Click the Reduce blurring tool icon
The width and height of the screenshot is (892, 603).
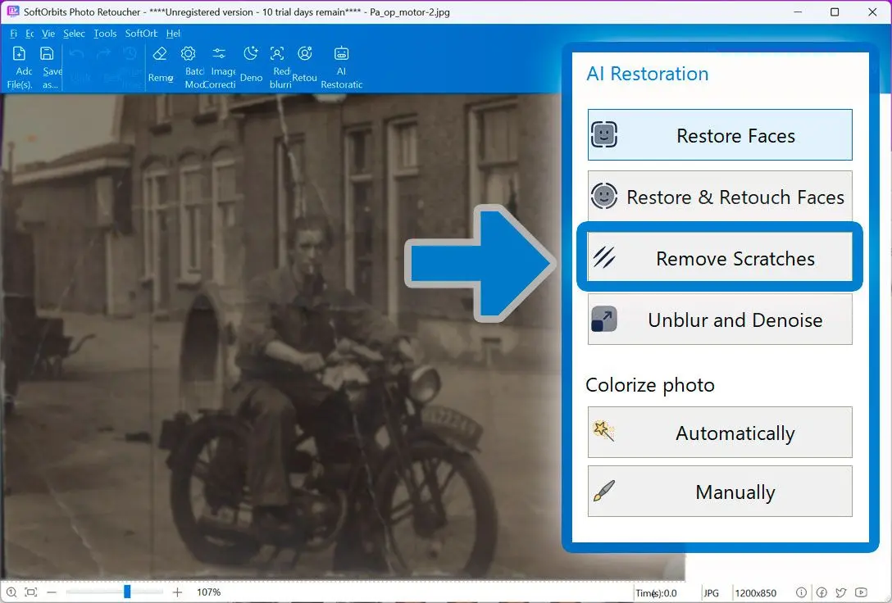(x=278, y=55)
